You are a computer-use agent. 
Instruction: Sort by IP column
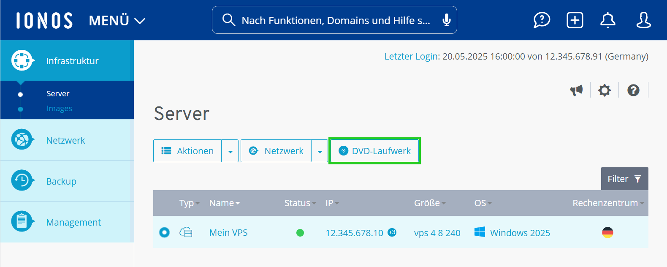332,203
